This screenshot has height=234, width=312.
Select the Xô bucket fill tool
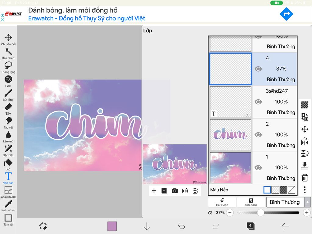click(8, 165)
